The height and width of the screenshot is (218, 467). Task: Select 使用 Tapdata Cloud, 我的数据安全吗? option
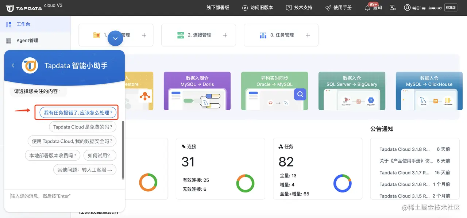(x=72, y=141)
